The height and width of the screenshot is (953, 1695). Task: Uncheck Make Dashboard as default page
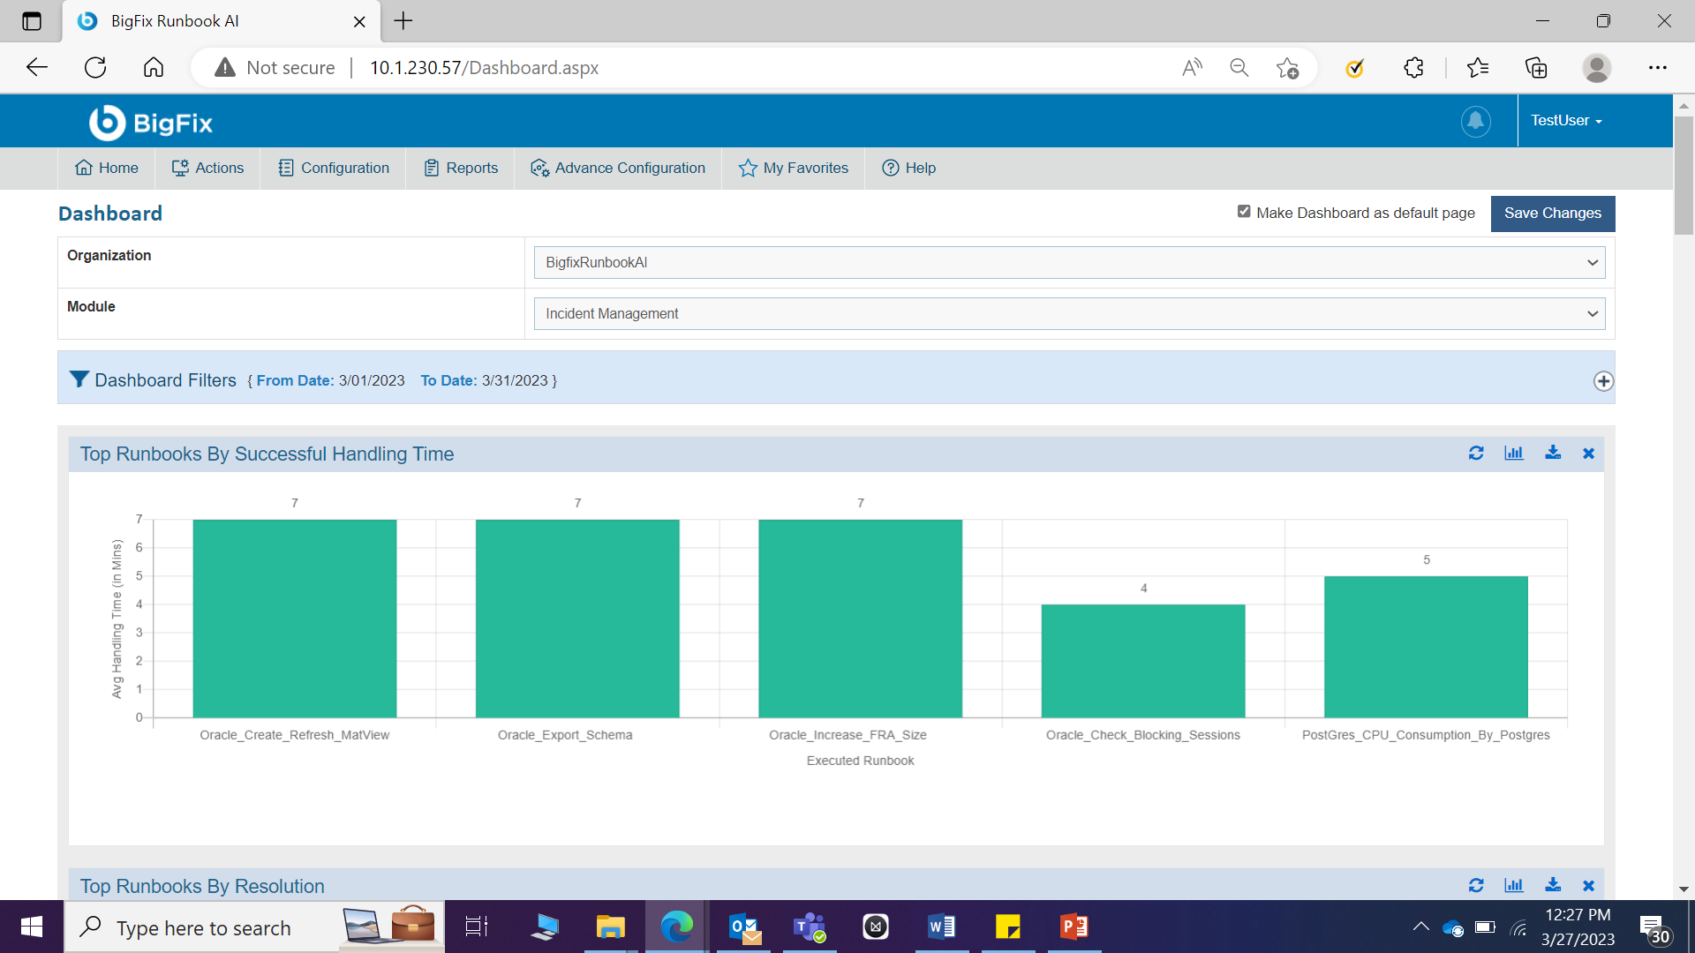point(1244,212)
